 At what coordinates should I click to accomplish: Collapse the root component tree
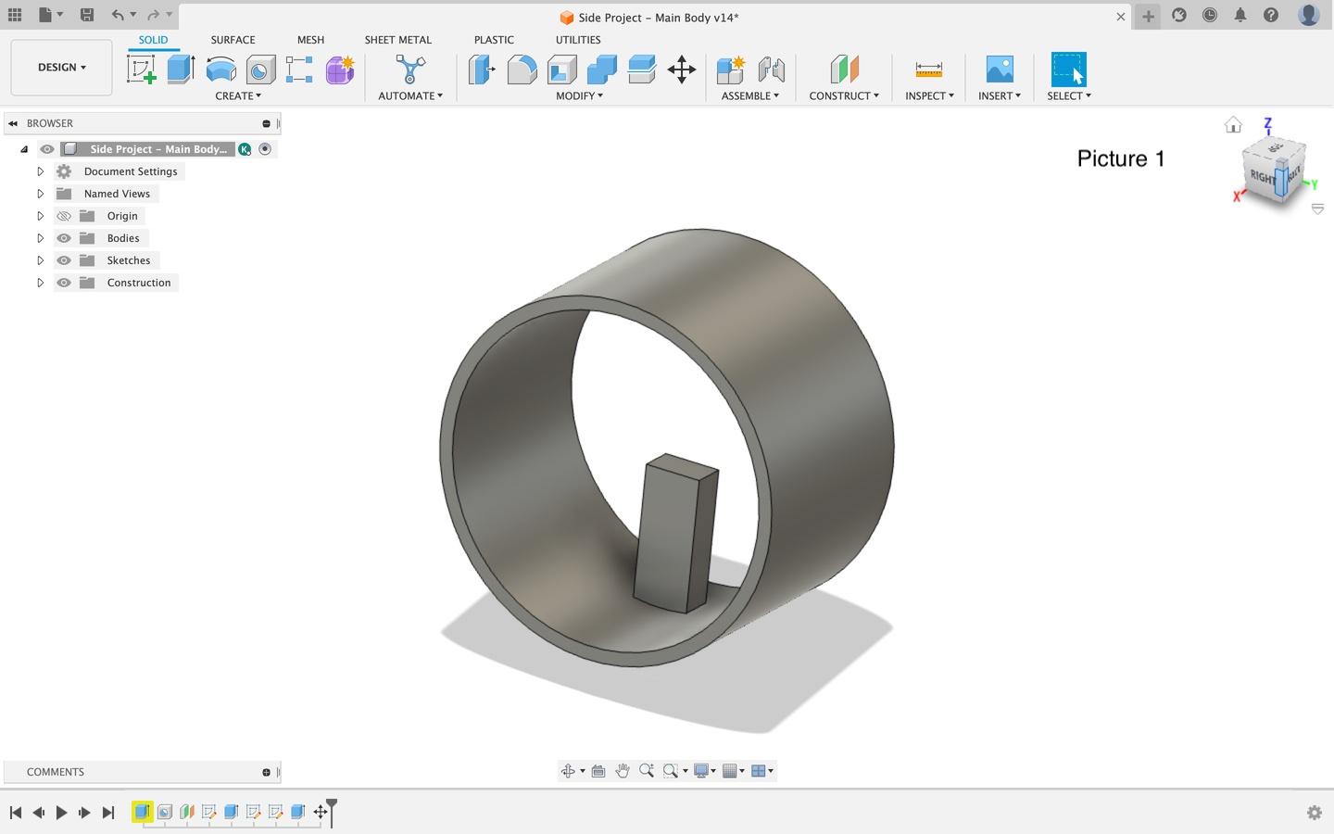(24, 149)
